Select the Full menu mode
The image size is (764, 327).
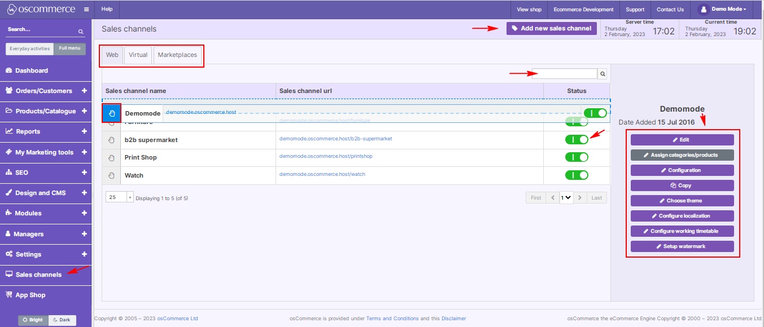pyautogui.click(x=69, y=49)
